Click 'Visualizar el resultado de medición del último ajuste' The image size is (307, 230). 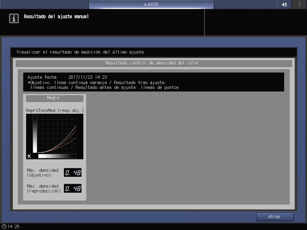[80, 52]
